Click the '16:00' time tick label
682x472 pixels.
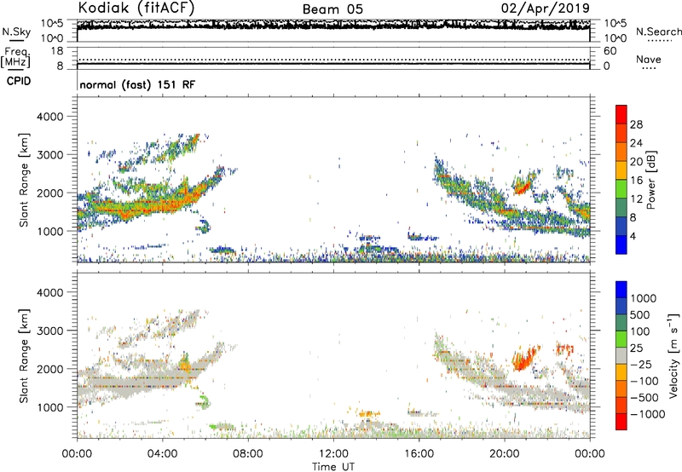(x=419, y=454)
